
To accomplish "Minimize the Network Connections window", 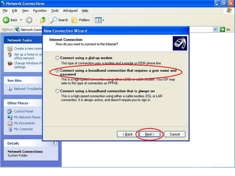I will point(217,3).
